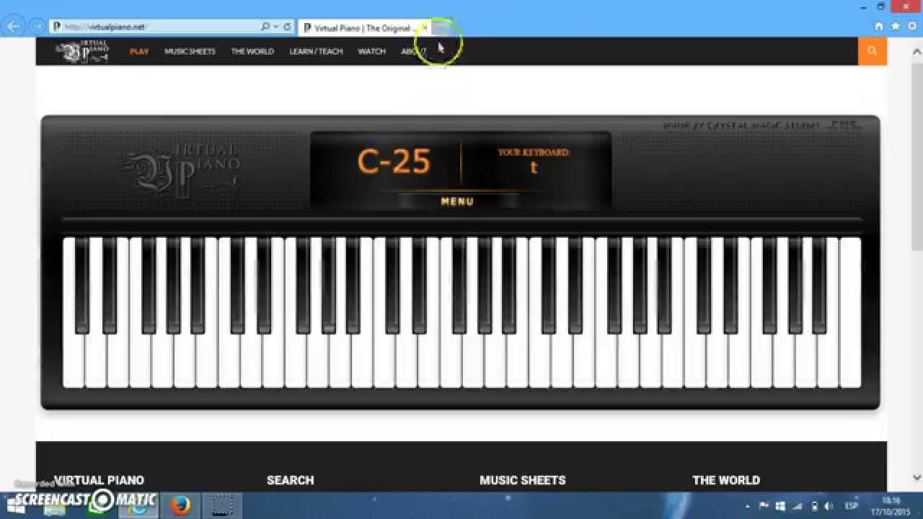Image resolution: width=923 pixels, height=519 pixels.
Task: Click the YOUR KEYBOARD label on the piano display
Action: 534,153
